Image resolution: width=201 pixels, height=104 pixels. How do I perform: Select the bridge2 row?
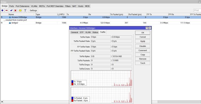click(x=101, y=23)
